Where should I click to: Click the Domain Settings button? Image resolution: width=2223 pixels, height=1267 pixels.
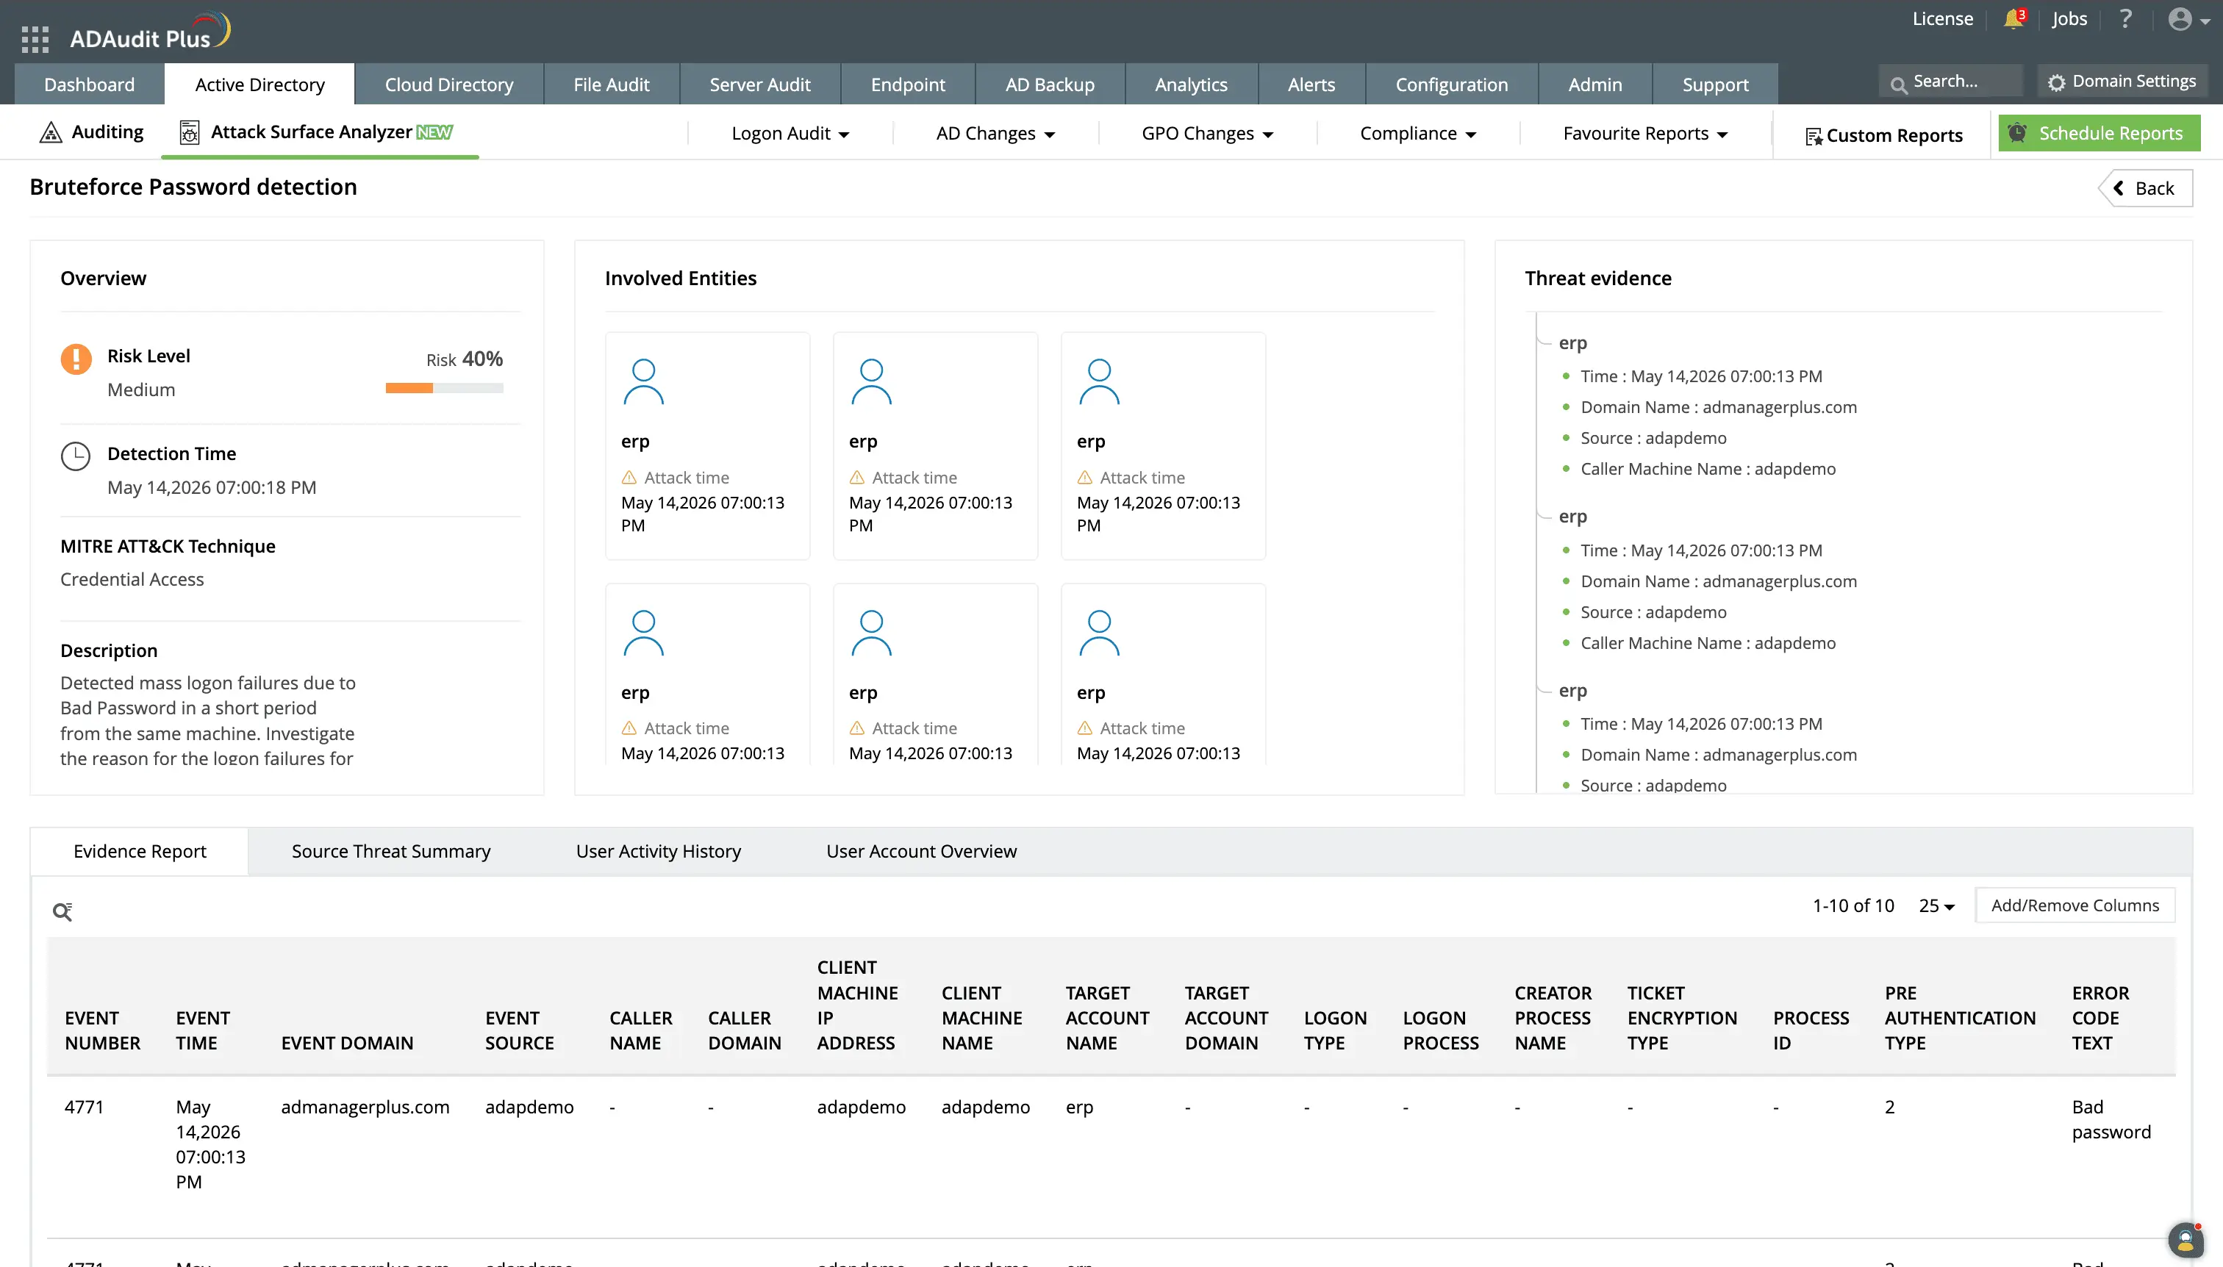point(2122,82)
